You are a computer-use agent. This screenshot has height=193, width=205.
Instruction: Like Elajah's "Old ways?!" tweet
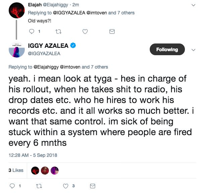[85, 31]
